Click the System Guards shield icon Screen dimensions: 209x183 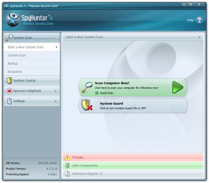pos(9,81)
